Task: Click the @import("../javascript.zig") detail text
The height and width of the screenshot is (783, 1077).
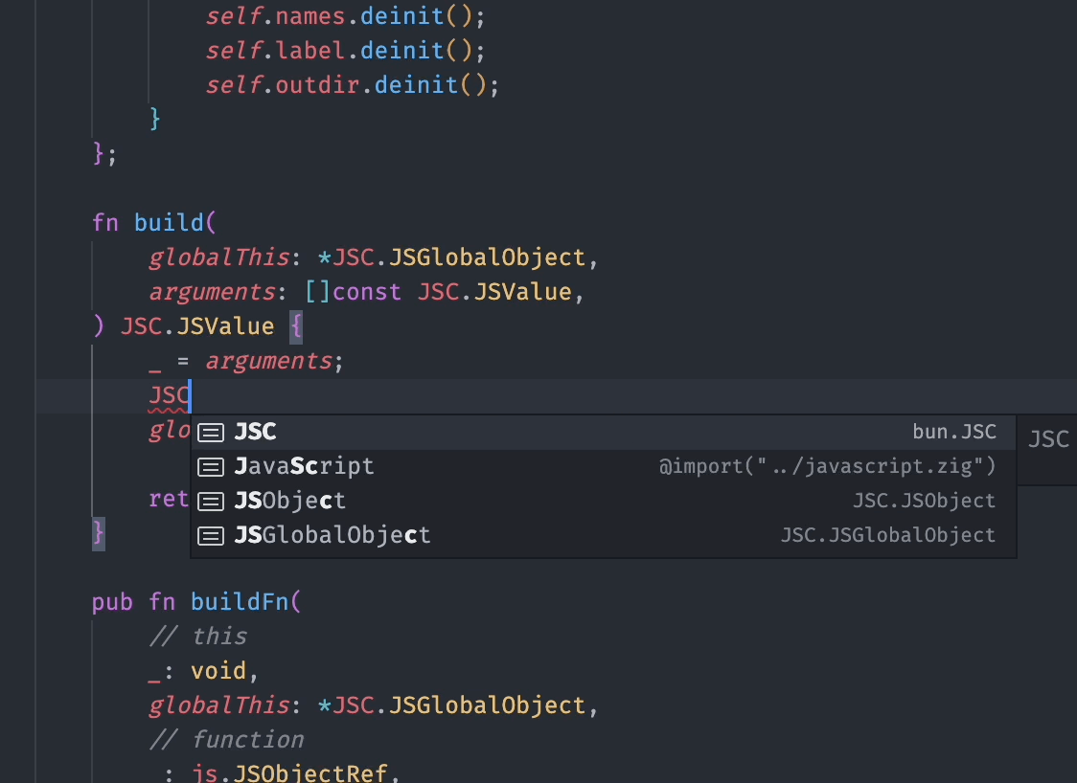Action: 827,467
